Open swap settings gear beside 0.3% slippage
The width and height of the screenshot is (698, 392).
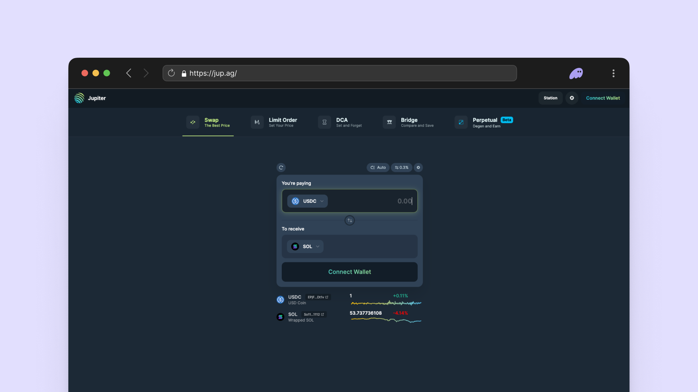(x=418, y=168)
